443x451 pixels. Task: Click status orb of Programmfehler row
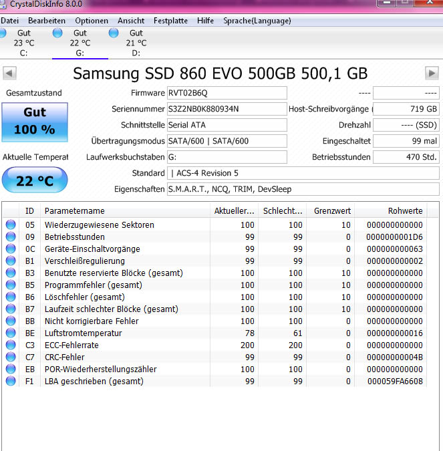coord(11,285)
